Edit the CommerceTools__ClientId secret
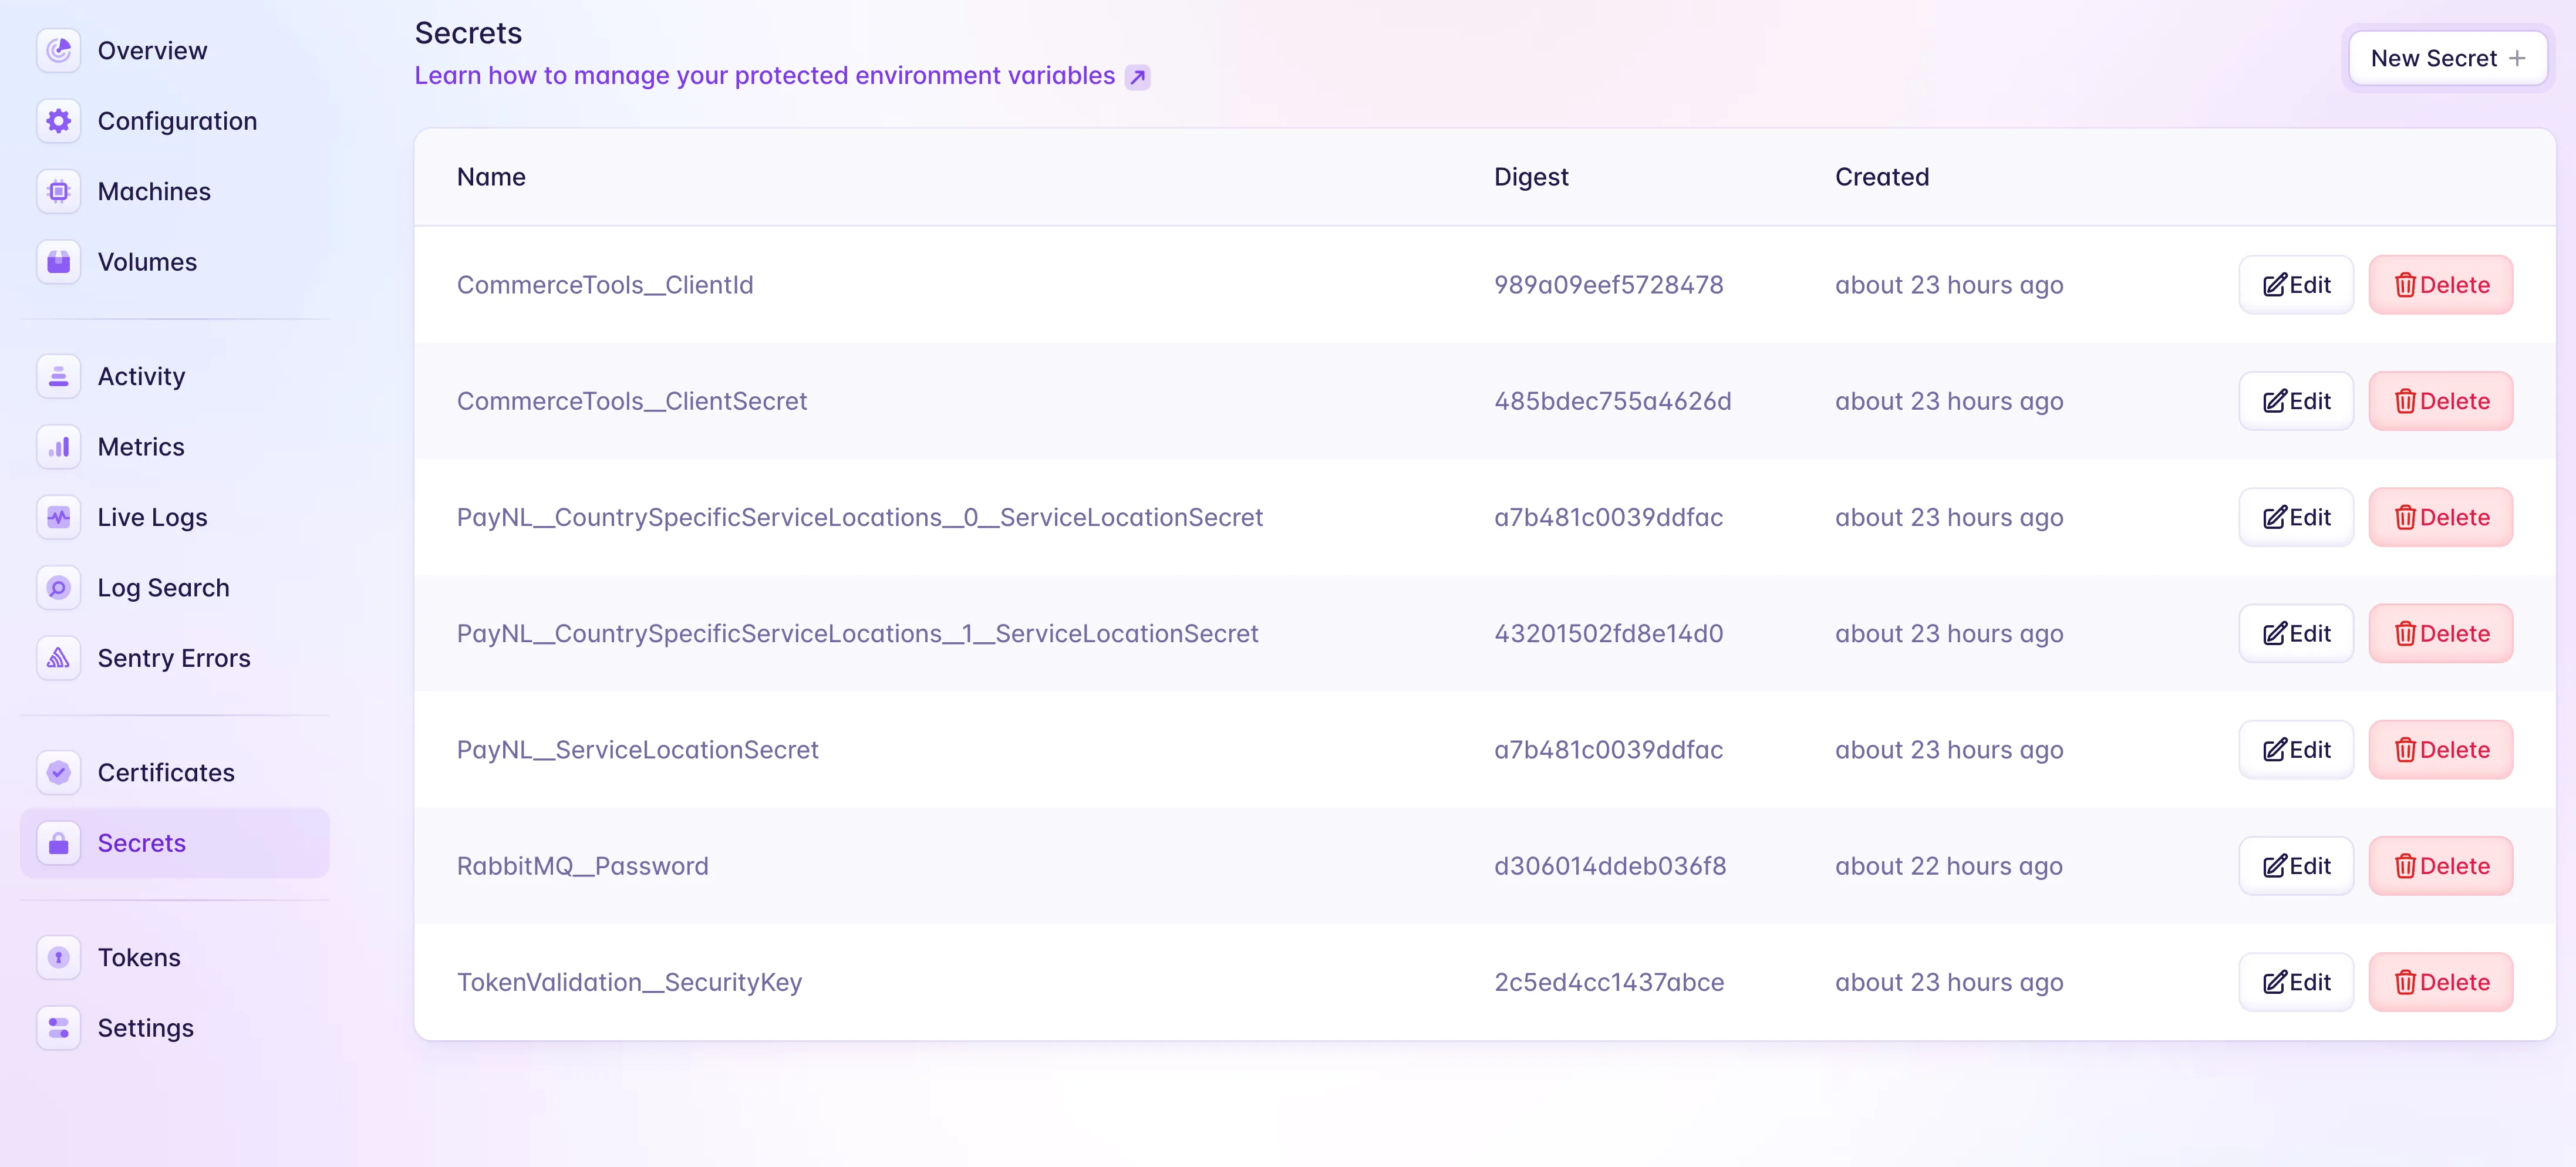This screenshot has height=1167, width=2576. pyautogui.click(x=2296, y=285)
